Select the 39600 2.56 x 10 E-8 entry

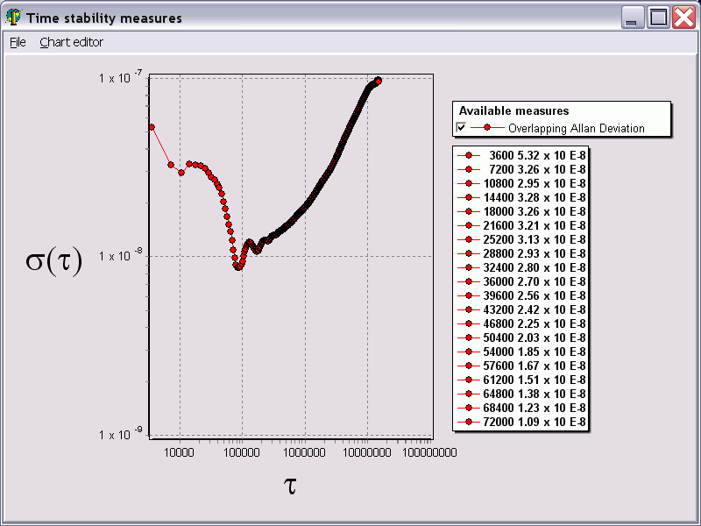click(x=521, y=295)
